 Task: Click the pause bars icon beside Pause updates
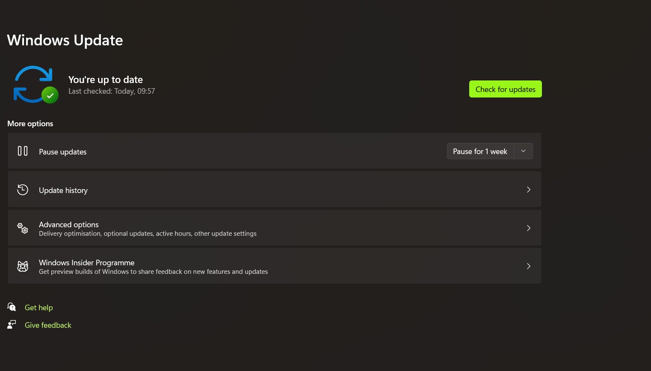click(x=23, y=151)
